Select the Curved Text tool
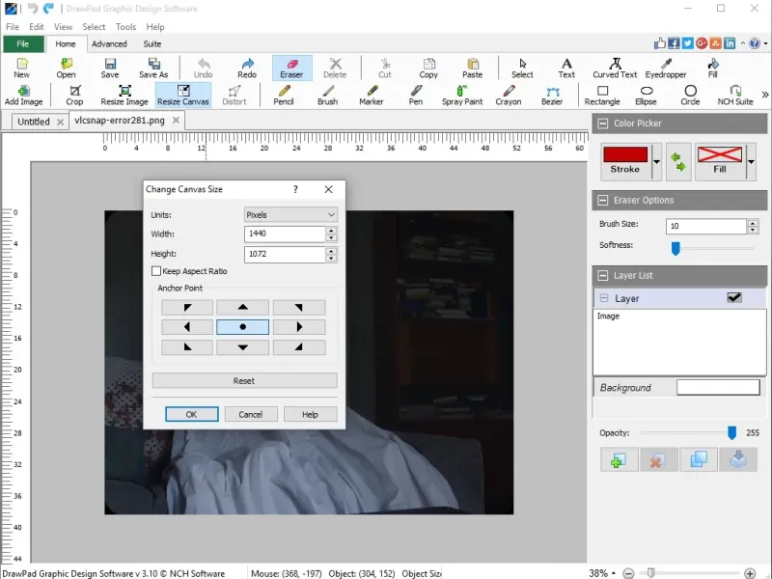 pyautogui.click(x=615, y=68)
